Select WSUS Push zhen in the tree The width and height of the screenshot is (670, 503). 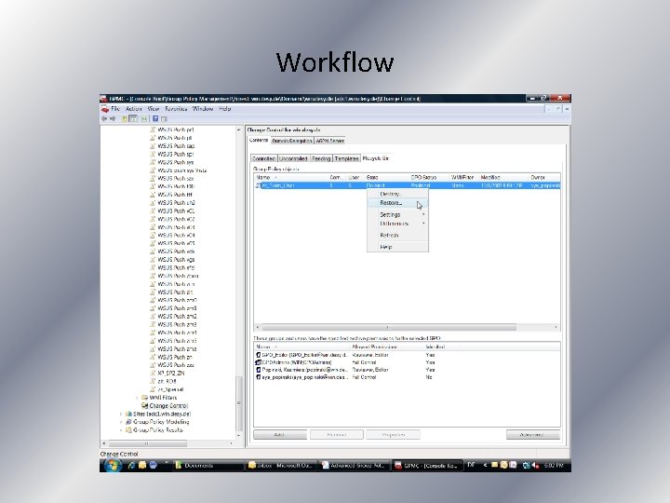pyautogui.click(x=178, y=276)
